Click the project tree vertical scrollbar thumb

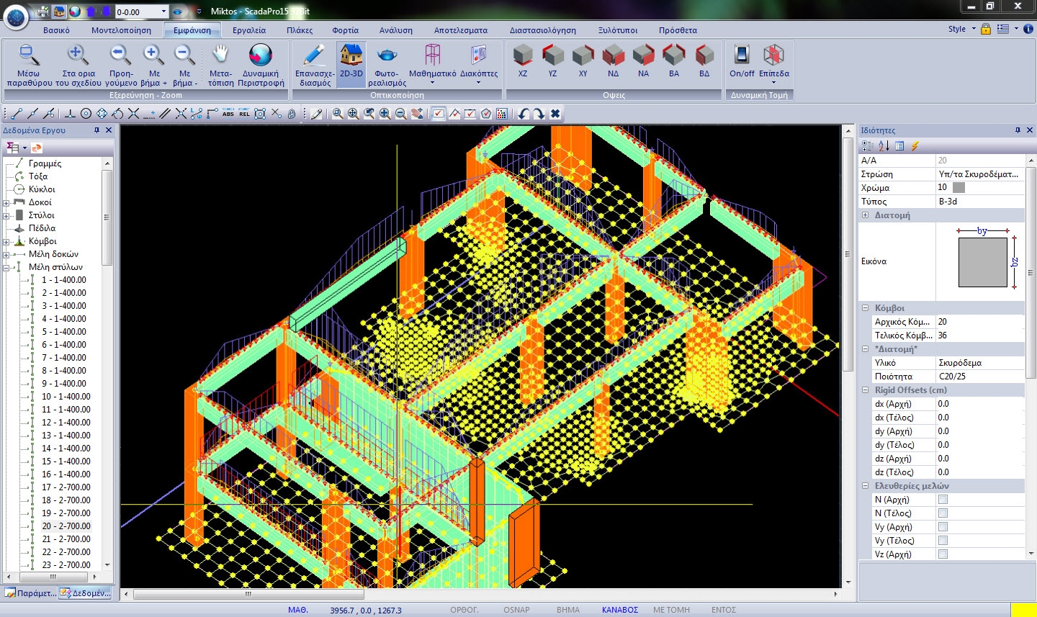coord(107,217)
